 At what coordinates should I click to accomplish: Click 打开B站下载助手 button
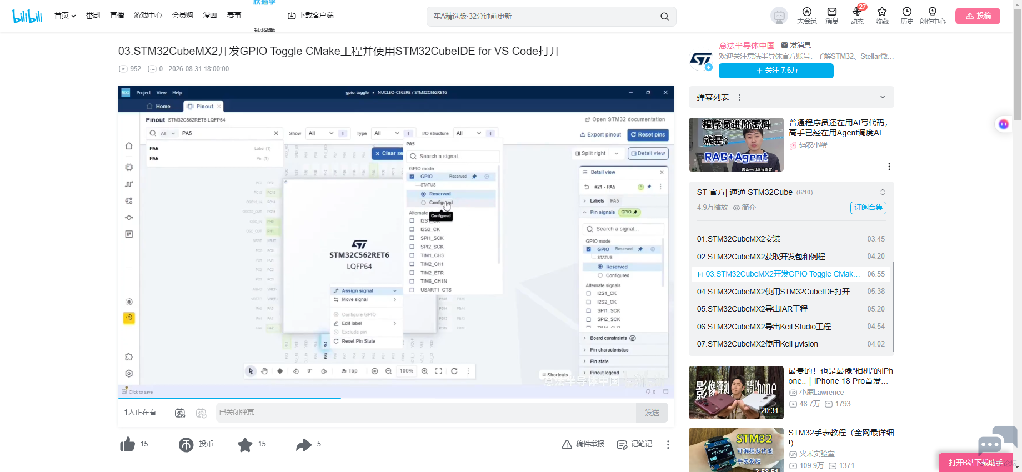[x=976, y=463]
